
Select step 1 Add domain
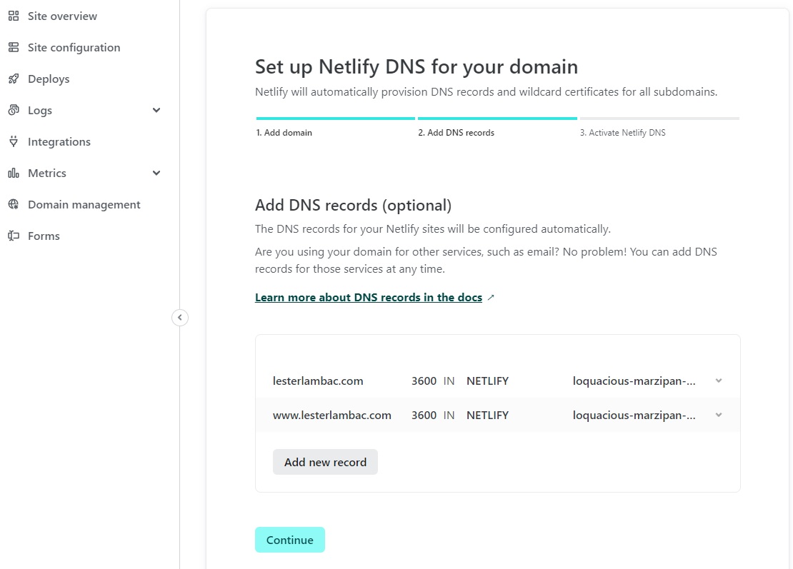click(x=284, y=133)
